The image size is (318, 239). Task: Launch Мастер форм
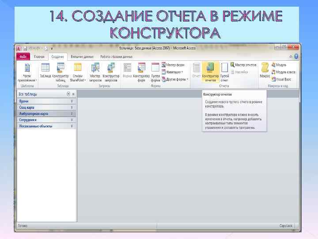tap(173, 65)
